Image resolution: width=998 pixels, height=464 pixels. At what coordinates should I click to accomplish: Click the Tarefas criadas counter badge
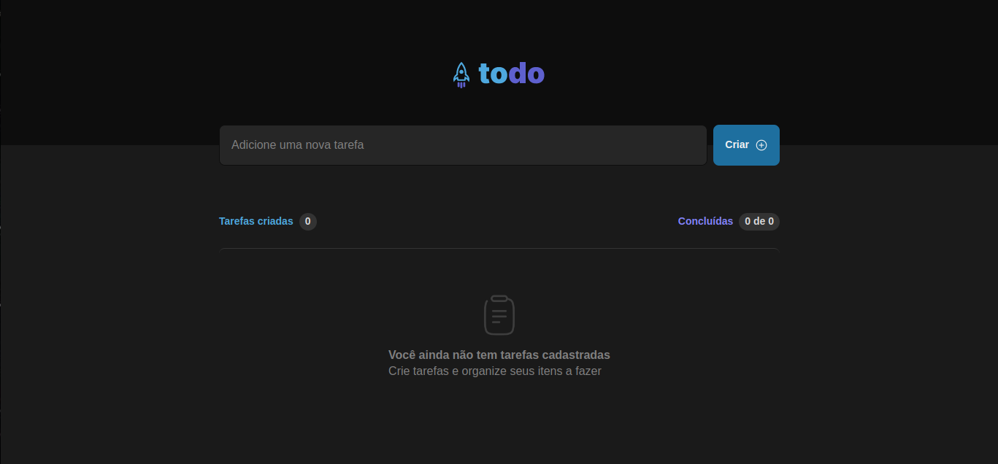307,221
